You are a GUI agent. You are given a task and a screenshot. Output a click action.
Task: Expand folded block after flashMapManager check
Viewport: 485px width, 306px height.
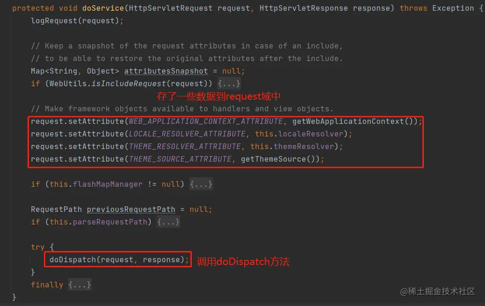coord(201,184)
